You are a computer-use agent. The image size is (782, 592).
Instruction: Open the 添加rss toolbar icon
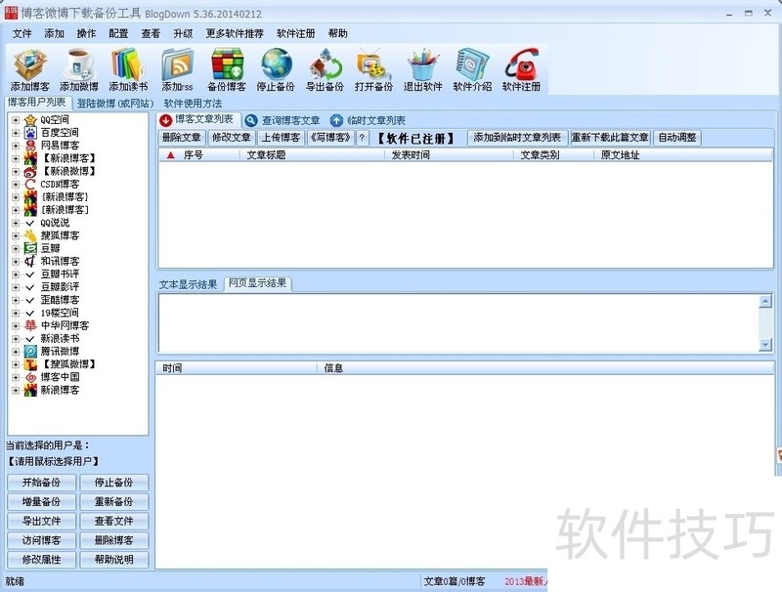(178, 65)
